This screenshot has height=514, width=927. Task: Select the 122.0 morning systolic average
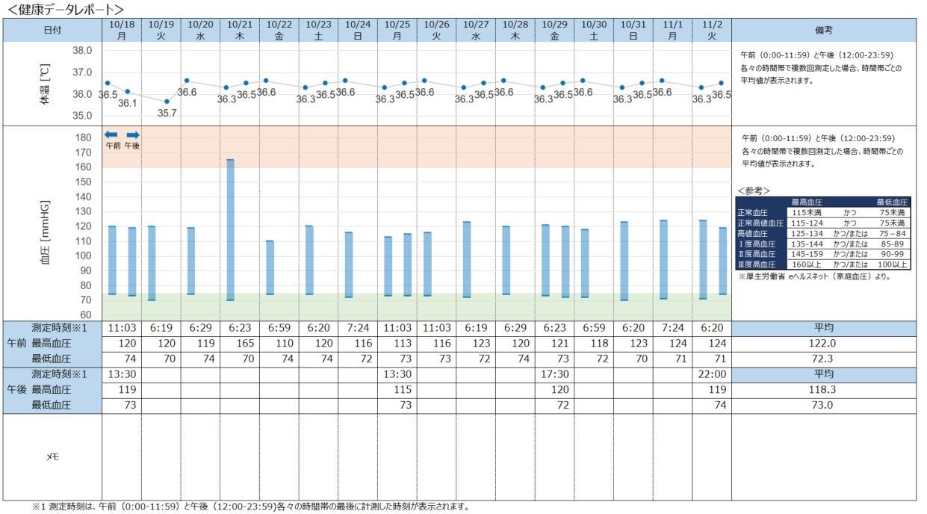[x=824, y=343]
